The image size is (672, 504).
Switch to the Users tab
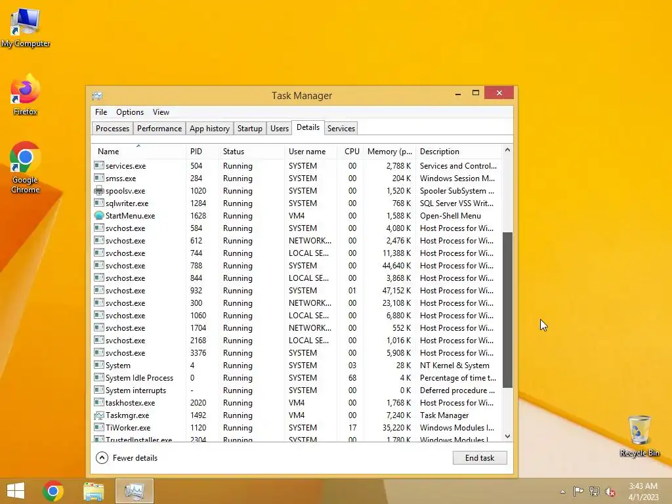(280, 129)
